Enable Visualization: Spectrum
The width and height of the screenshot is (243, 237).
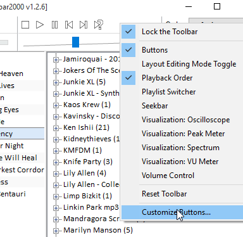click(182, 148)
